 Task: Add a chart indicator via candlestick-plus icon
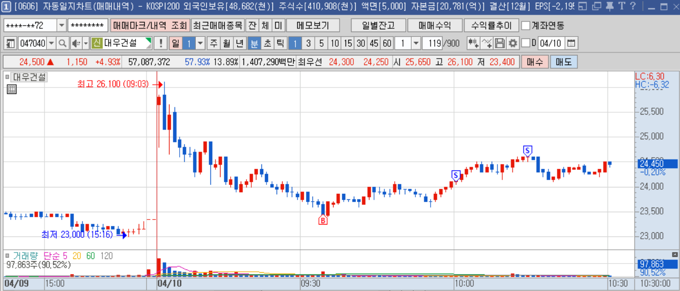coord(473,44)
